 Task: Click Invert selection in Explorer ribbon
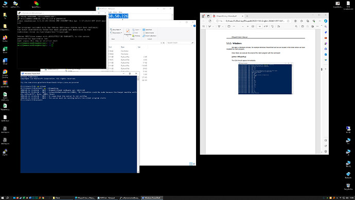(149, 36)
